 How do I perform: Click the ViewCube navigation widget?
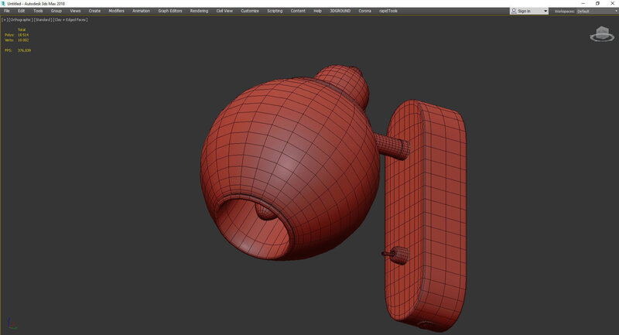[x=600, y=33]
